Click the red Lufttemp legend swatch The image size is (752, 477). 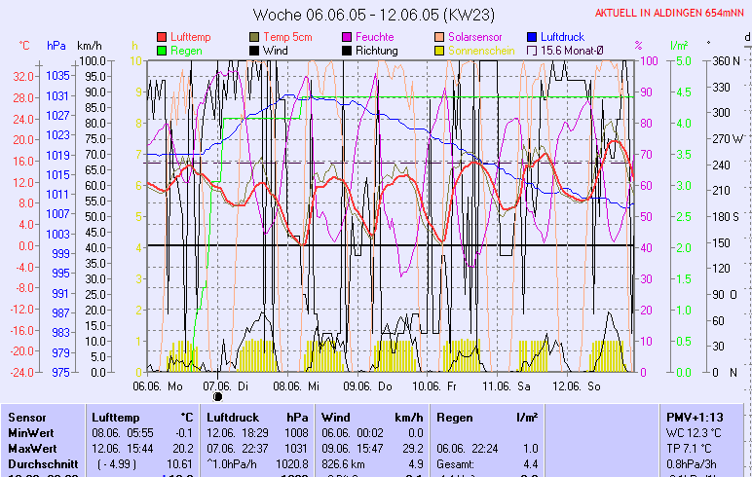[162, 37]
